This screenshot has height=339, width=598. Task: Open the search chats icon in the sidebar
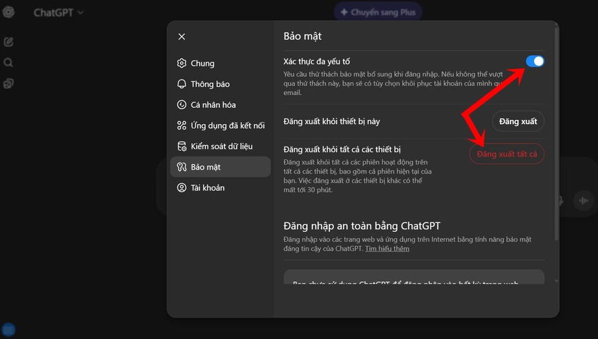[8, 62]
